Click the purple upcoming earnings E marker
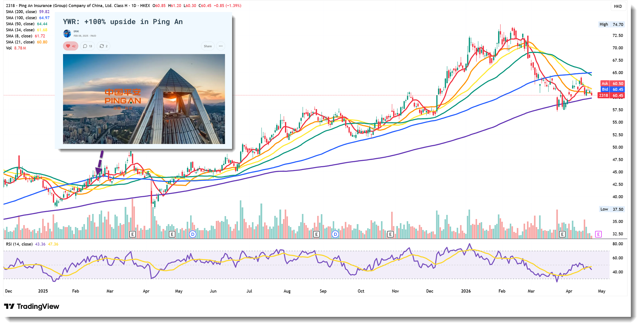 [598, 234]
